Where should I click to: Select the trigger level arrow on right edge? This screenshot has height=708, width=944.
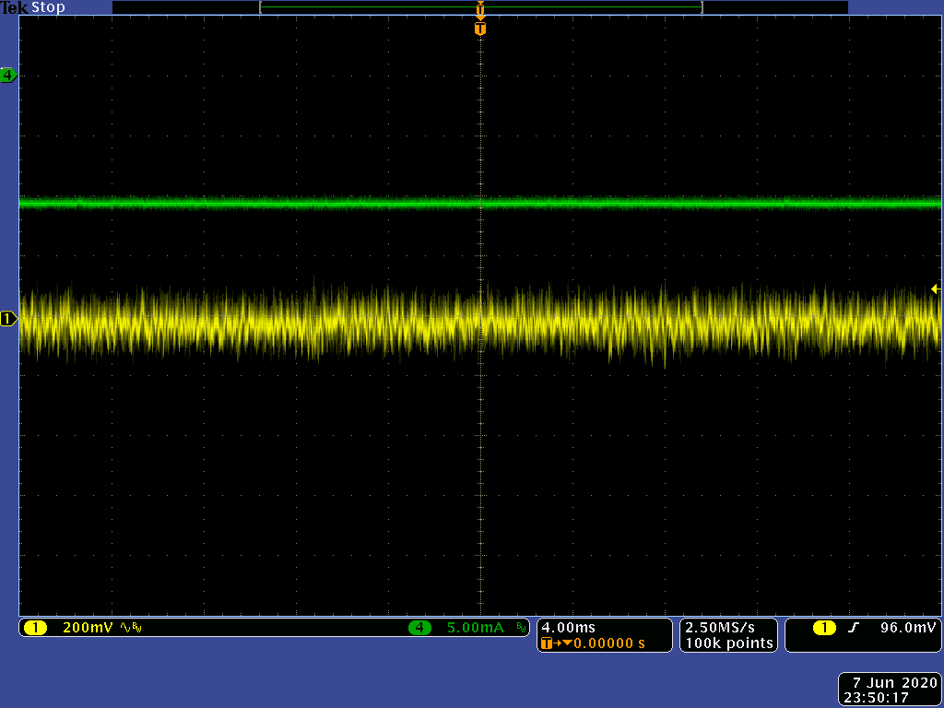[935, 289]
